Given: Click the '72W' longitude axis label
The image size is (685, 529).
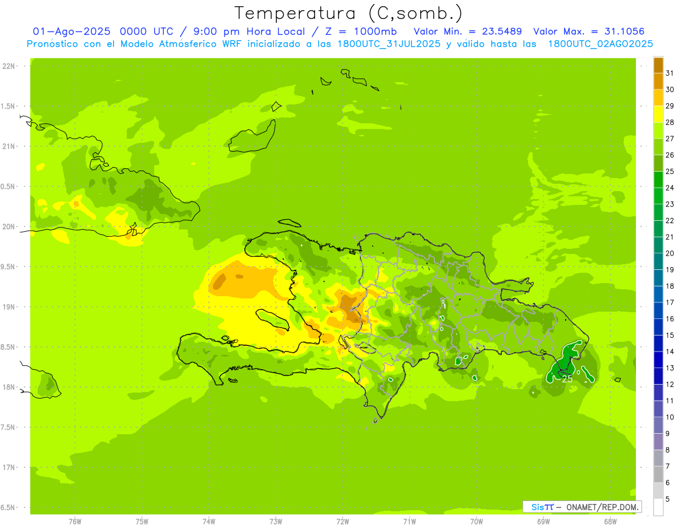Looking at the screenshot, I should point(343,522).
